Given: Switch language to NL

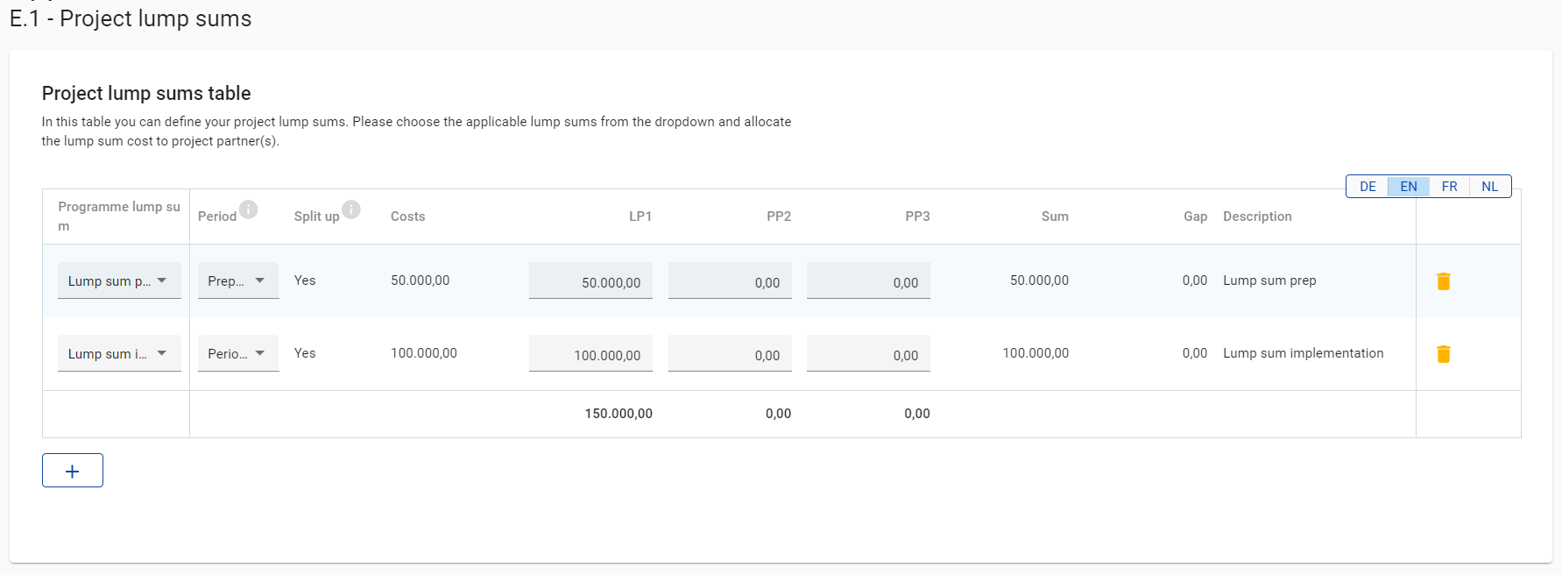Looking at the screenshot, I should 1489,187.
